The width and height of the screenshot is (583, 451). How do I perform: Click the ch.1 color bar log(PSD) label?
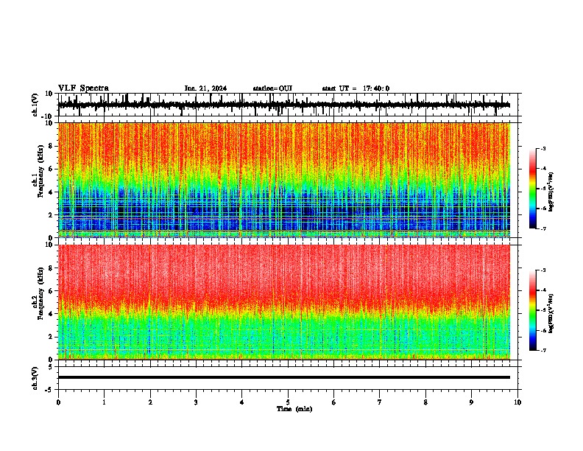point(551,192)
